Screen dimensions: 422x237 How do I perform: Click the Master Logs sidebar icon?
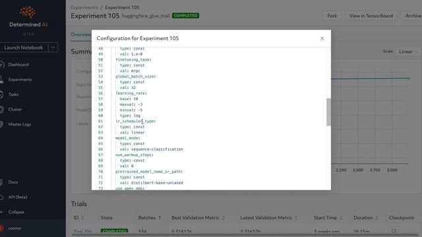coord(1,124)
